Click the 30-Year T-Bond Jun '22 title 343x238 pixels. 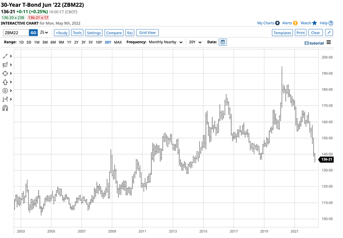42,5
